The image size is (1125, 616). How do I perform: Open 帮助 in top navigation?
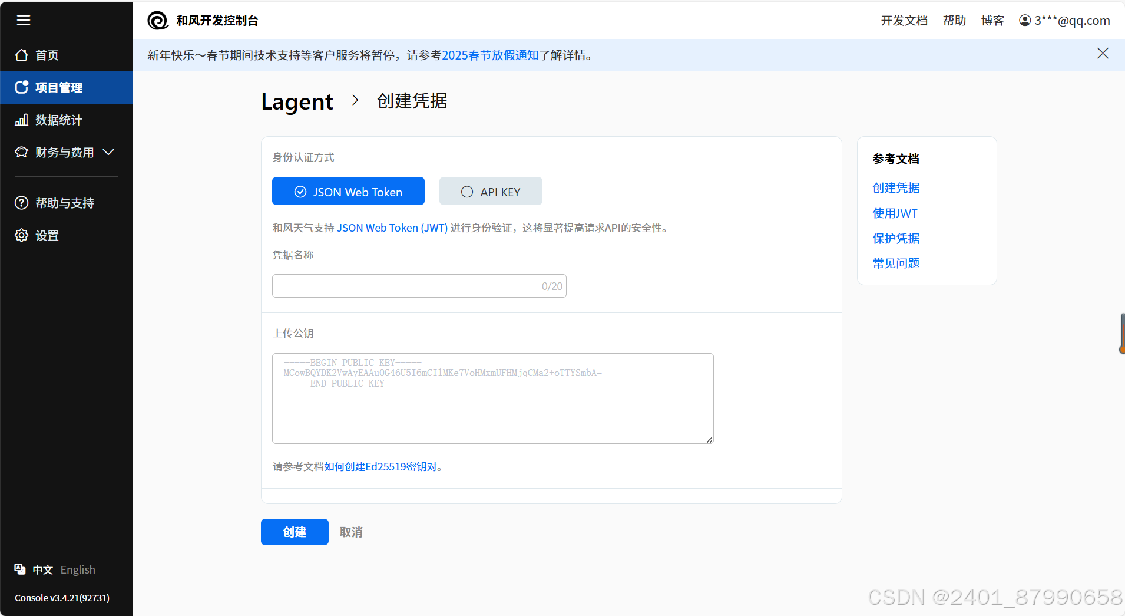click(954, 21)
